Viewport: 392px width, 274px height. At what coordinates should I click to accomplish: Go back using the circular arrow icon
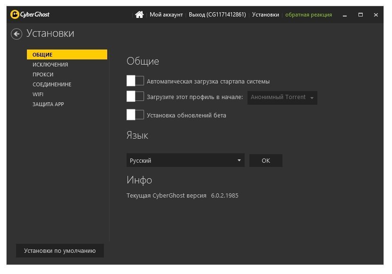pyautogui.click(x=17, y=34)
